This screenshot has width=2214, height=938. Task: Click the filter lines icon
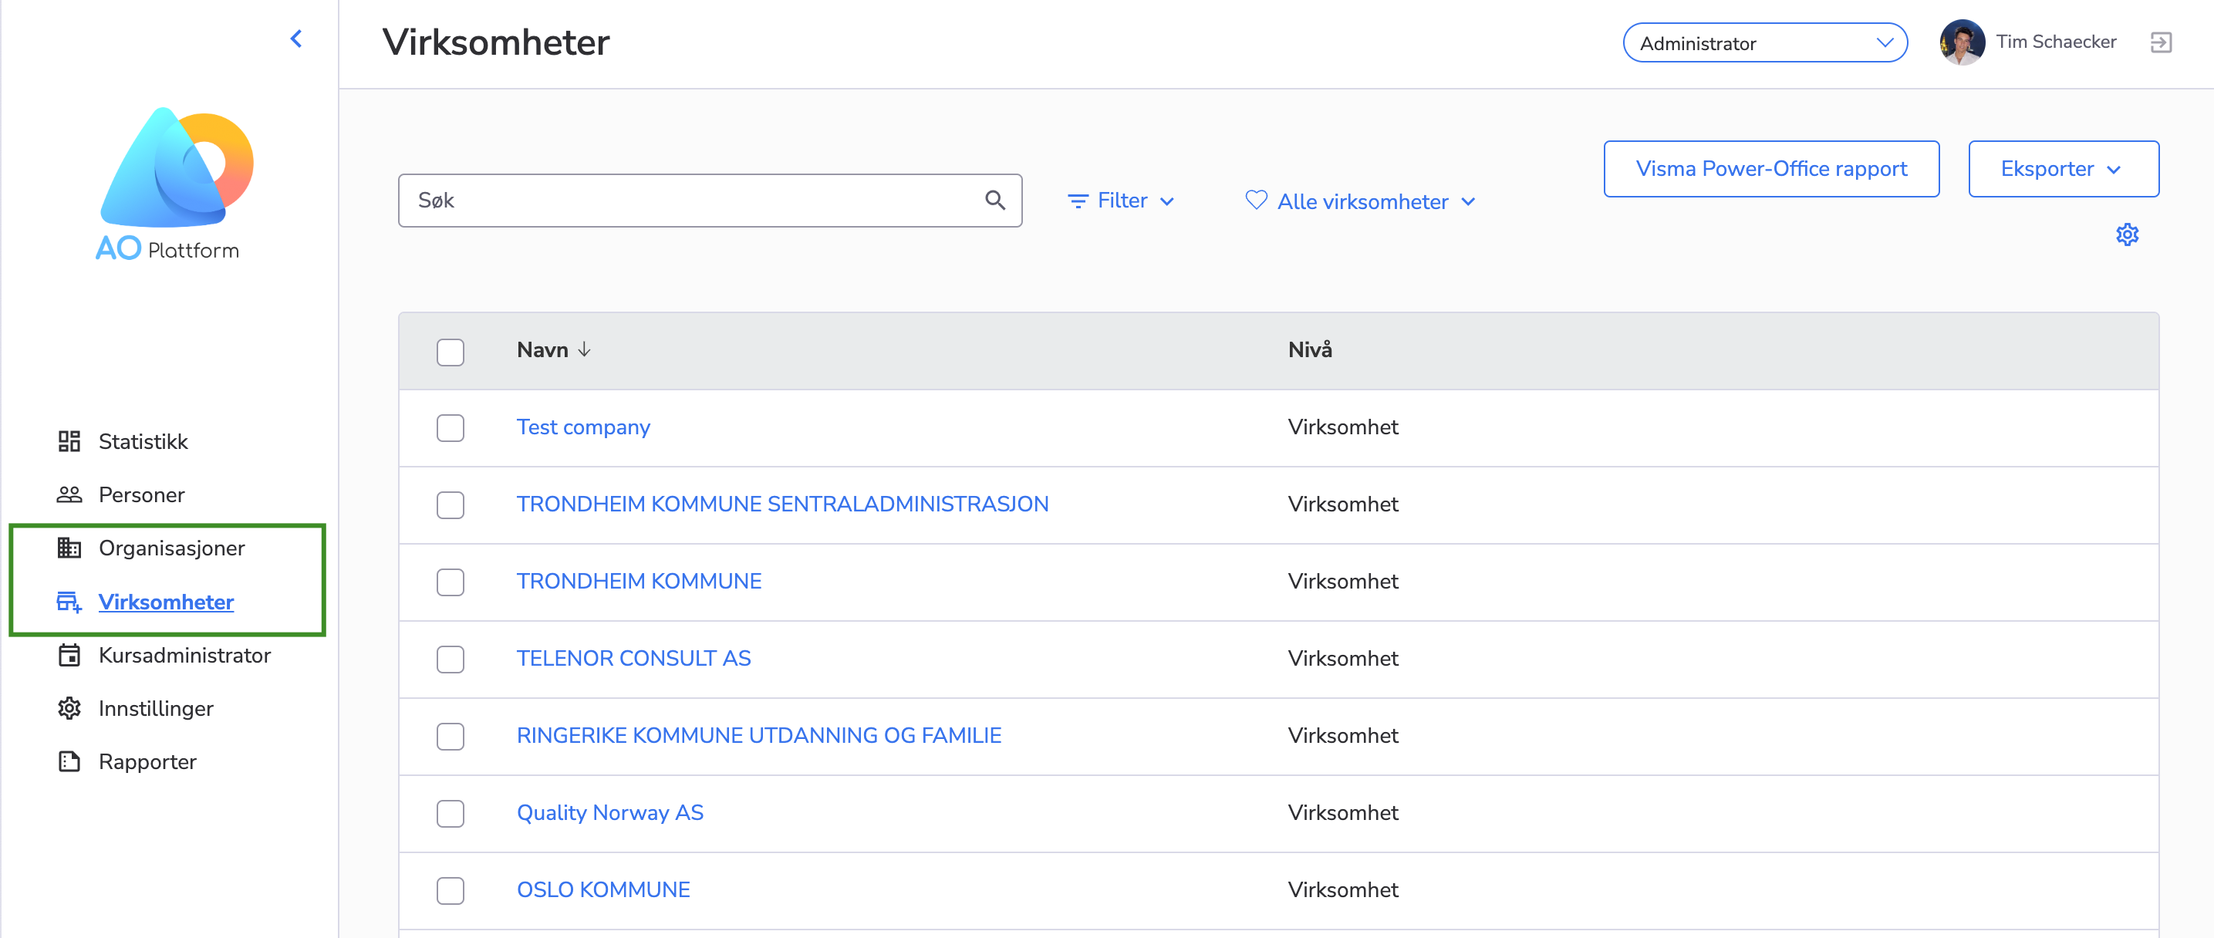pos(1077,201)
